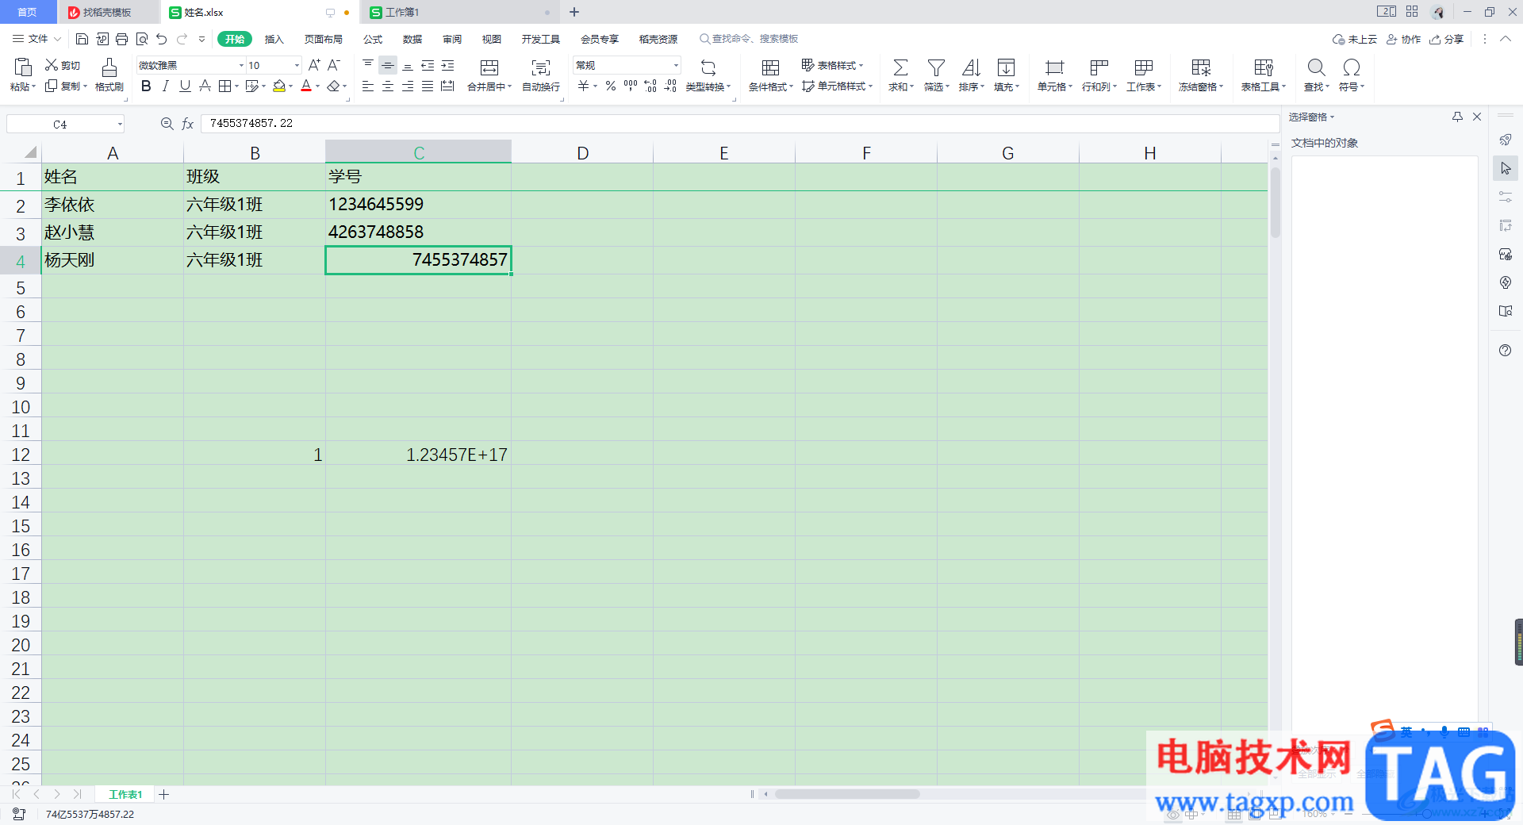Increase font size with A+ icon

coord(314,65)
